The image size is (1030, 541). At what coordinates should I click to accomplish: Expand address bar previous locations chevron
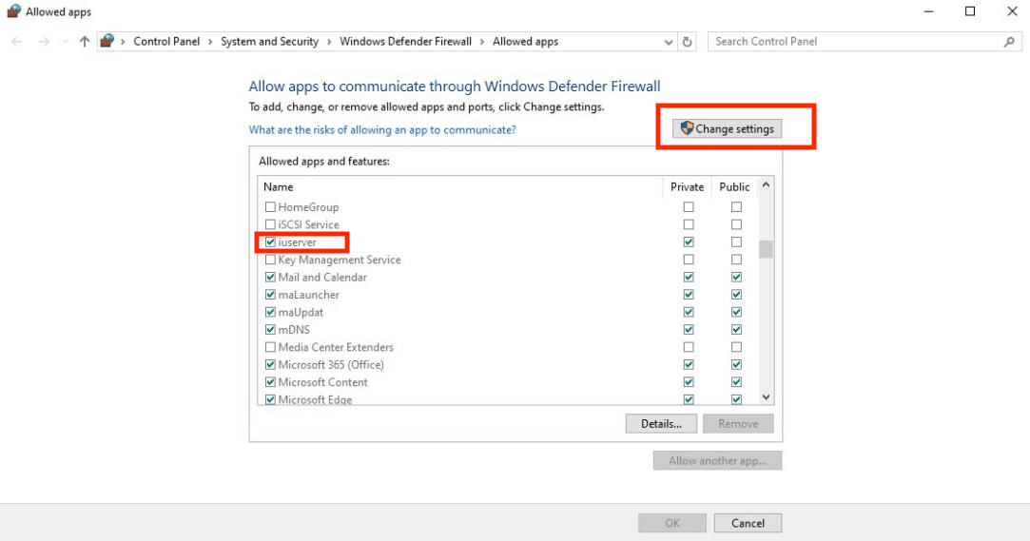[x=668, y=42]
